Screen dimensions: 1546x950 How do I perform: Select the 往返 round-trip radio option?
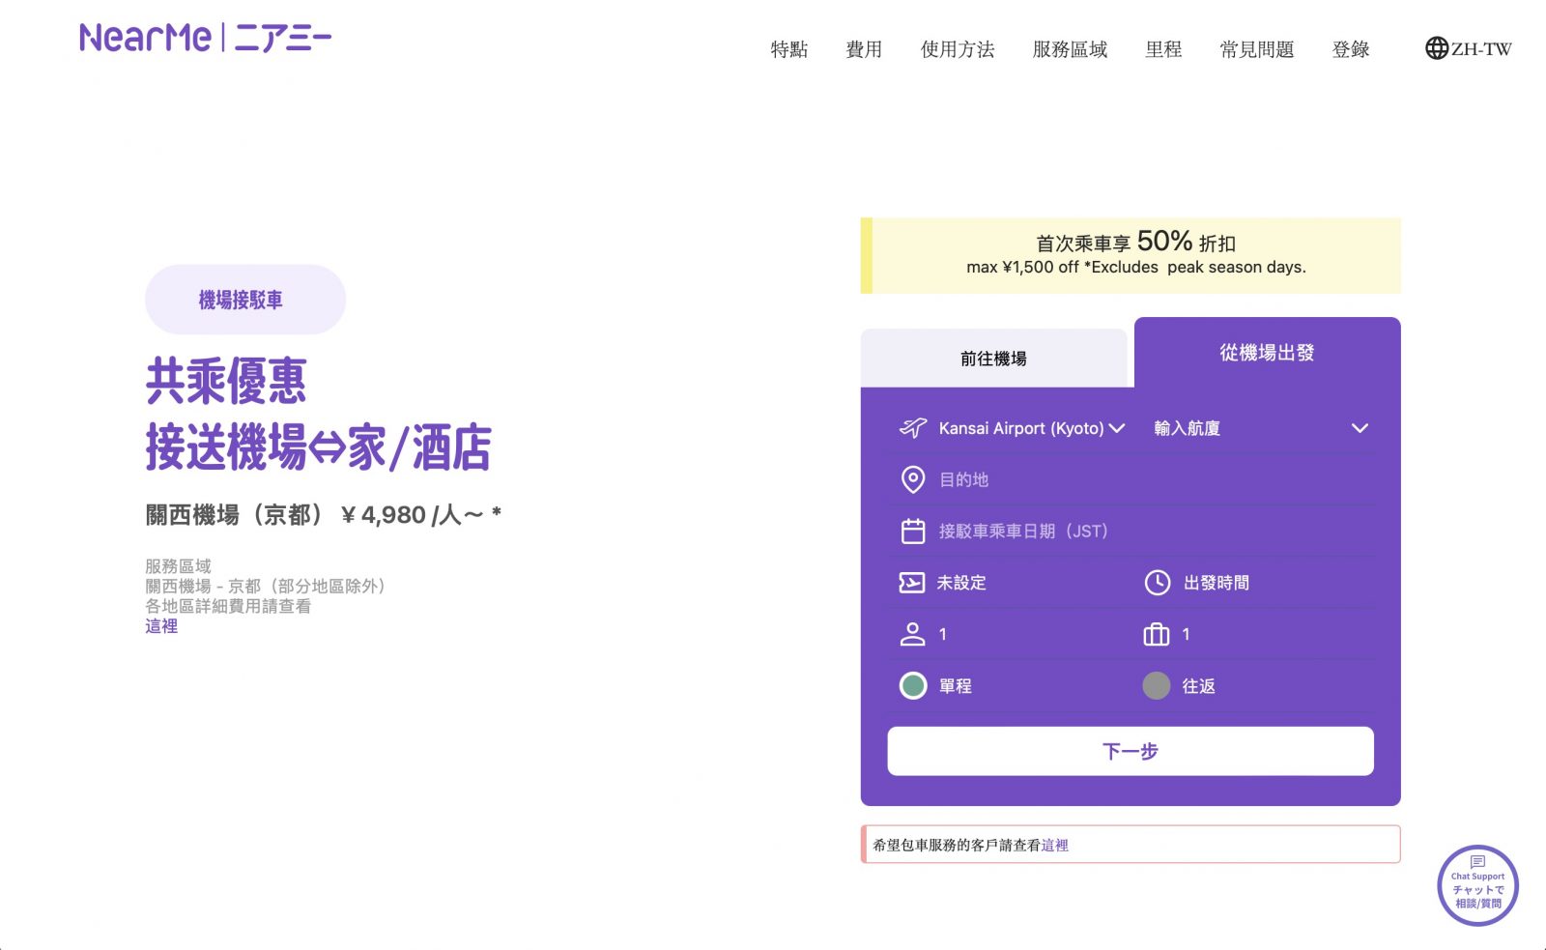(1157, 685)
